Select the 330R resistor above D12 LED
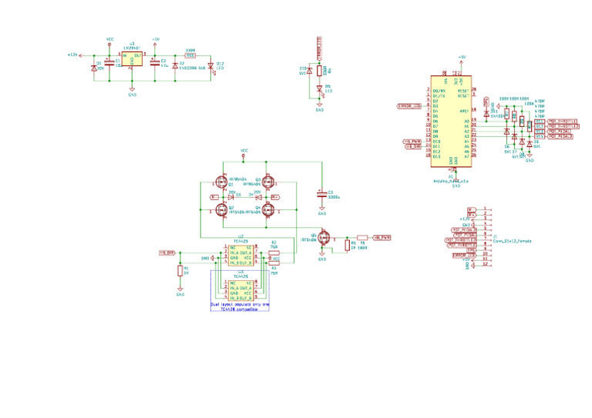Image resolution: width=592 pixels, height=418 pixels. [190, 55]
